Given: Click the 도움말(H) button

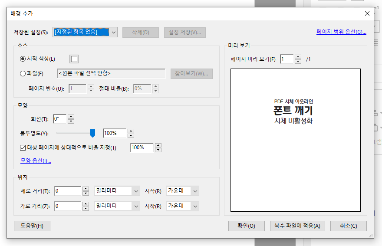Looking at the screenshot, I should point(32,226).
